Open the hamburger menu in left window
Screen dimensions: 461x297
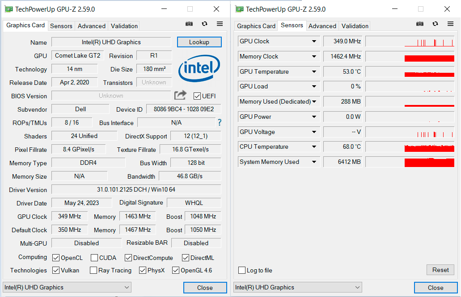pos(220,24)
